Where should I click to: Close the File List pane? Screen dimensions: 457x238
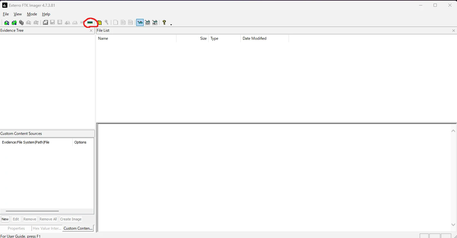[453, 31]
